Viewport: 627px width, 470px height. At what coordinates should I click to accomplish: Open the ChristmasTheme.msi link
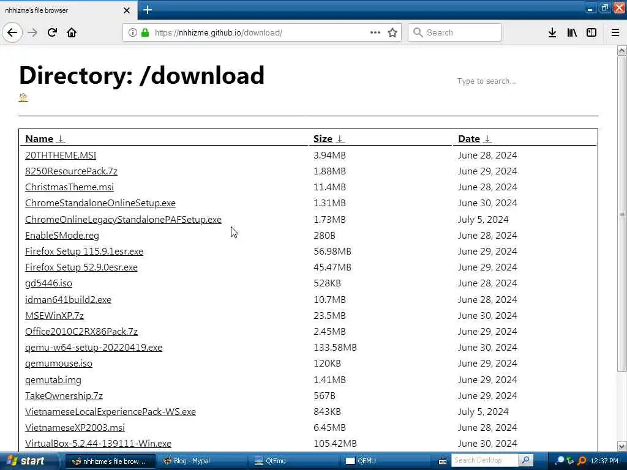69,187
